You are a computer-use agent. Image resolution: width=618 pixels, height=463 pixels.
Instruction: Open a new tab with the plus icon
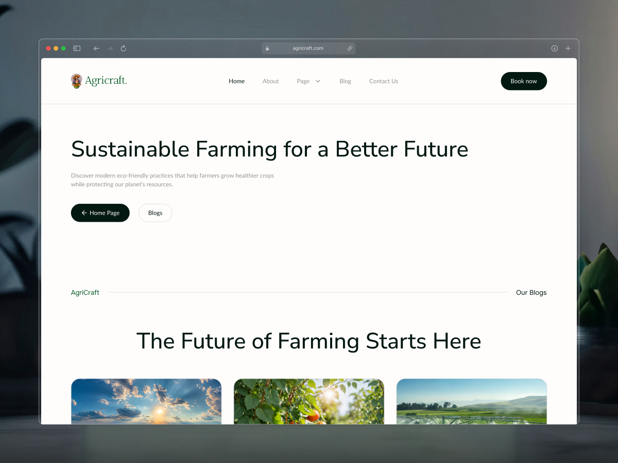(568, 48)
